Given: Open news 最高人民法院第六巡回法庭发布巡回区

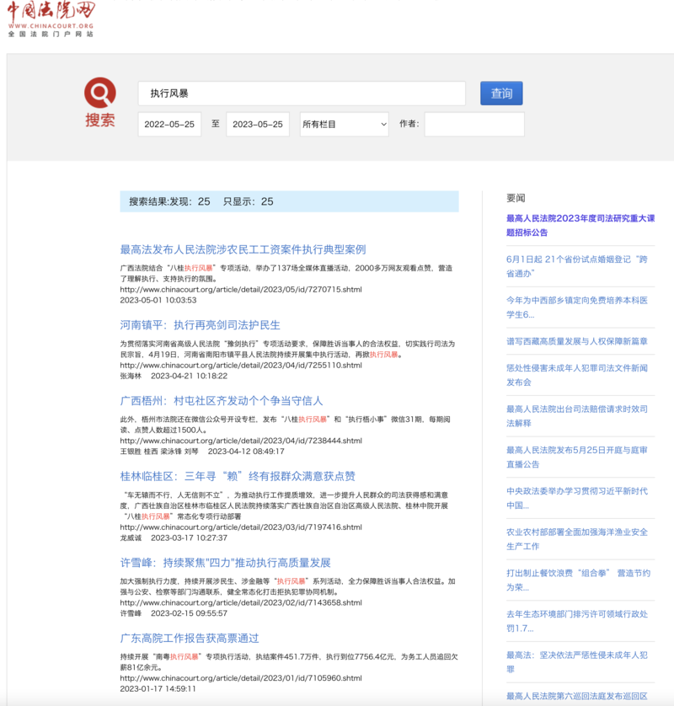Looking at the screenshot, I should click(x=577, y=696).
